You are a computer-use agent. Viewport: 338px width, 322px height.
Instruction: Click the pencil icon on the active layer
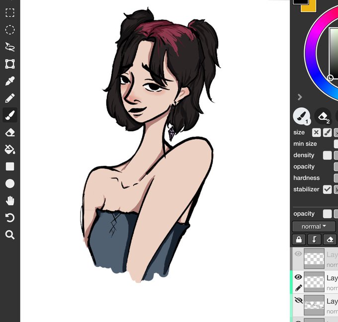298,288
